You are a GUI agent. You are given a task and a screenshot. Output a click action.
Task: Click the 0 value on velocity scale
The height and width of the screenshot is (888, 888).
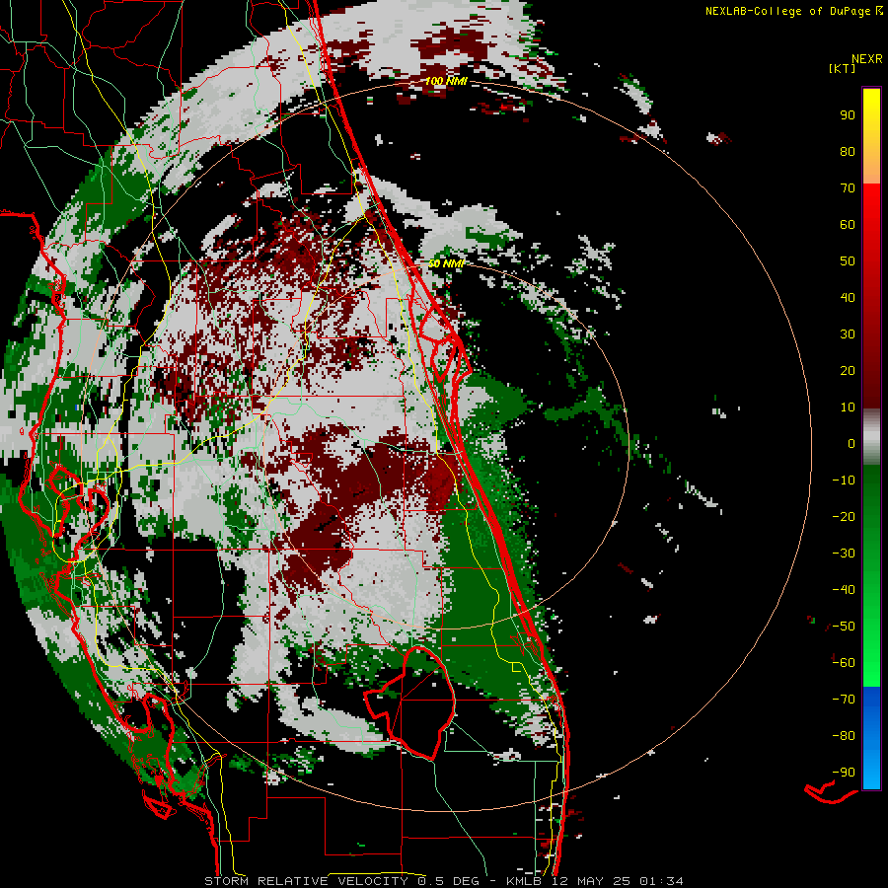click(x=851, y=444)
